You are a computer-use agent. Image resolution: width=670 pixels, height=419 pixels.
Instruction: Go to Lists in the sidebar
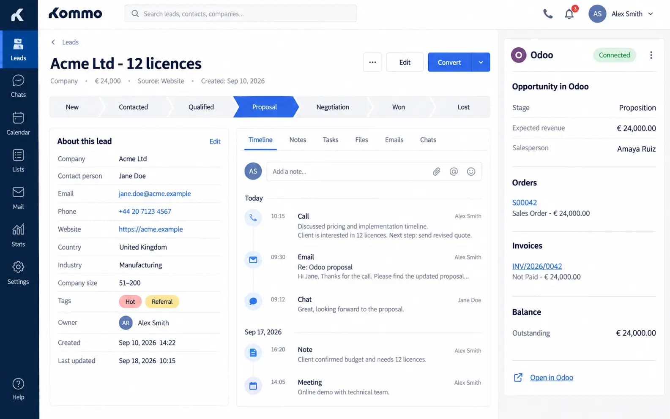pos(19,161)
